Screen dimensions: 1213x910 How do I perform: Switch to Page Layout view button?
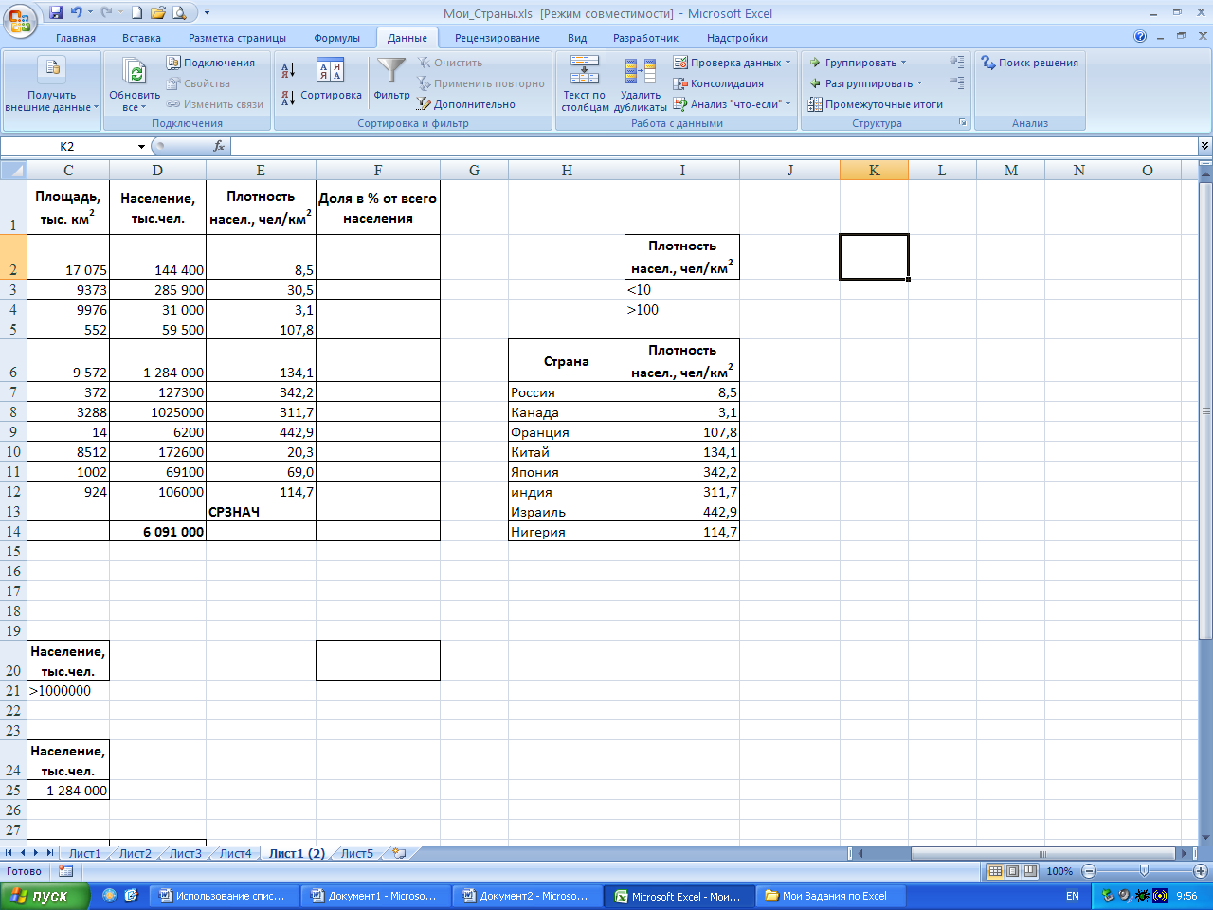[x=1012, y=871]
